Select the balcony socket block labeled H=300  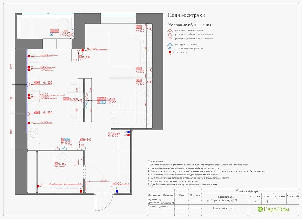point(54,30)
